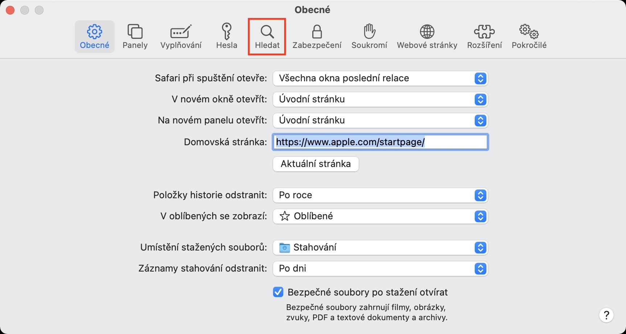Click the Domovská stránka URL field
This screenshot has width=626, height=334.
(380, 142)
